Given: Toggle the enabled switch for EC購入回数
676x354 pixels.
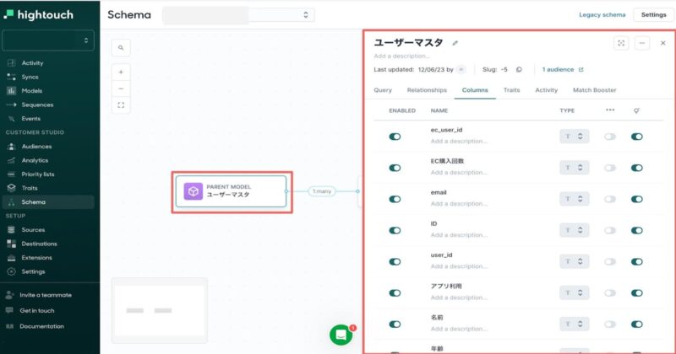Looking at the screenshot, I should pyautogui.click(x=395, y=168).
